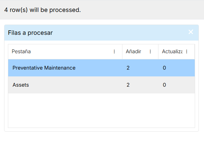This screenshot has width=204, height=146.
Task: Click the divider between Añadir and Actualizar headers
Action: [x=158, y=52]
